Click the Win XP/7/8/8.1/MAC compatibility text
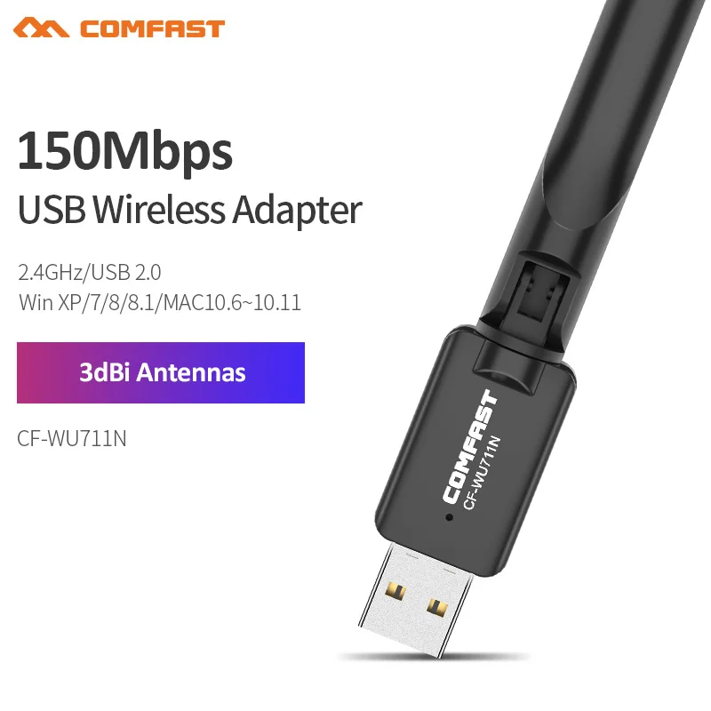 click(x=159, y=302)
